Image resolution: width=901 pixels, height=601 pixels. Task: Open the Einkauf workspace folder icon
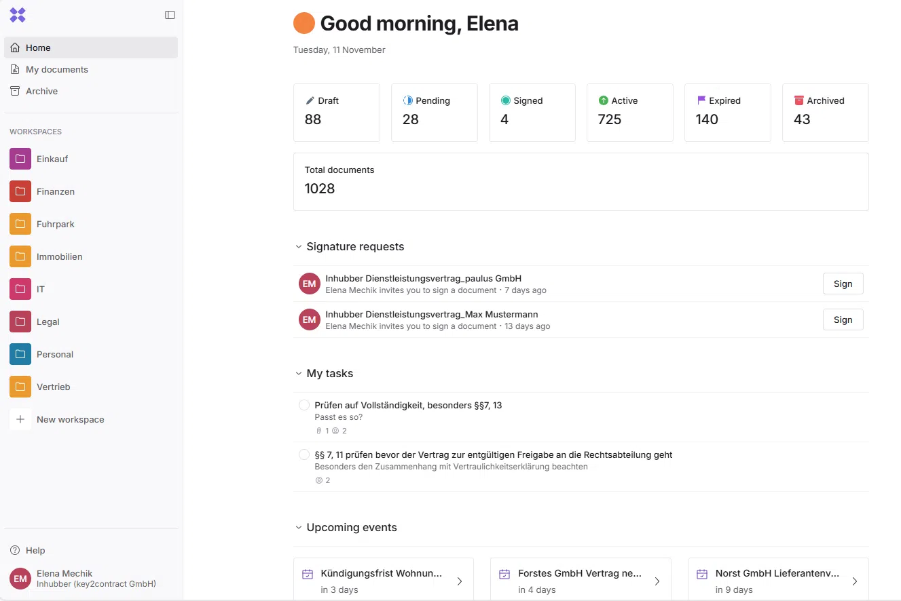point(20,159)
